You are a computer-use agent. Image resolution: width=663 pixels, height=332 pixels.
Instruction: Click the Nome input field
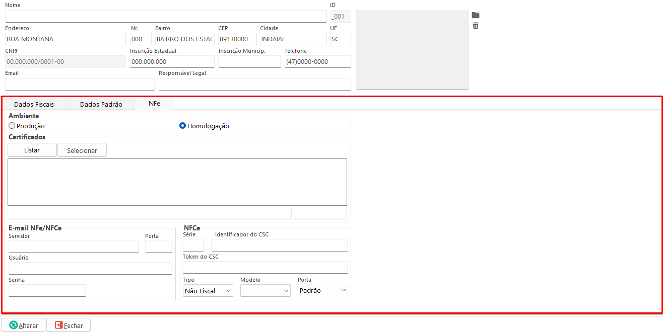point(166,17)
